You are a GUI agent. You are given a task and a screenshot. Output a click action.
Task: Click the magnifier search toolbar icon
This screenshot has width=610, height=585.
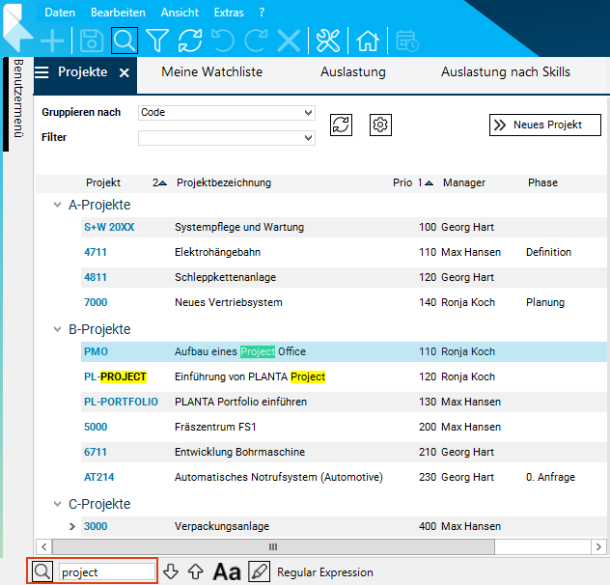click(x=124, y=41)
